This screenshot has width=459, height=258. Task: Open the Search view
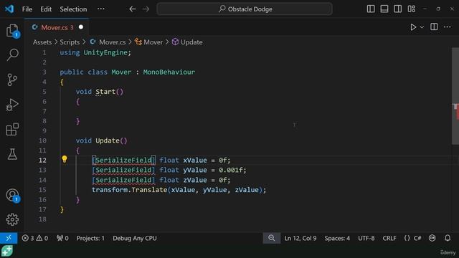pyautogui.click(x=13, y=54)
